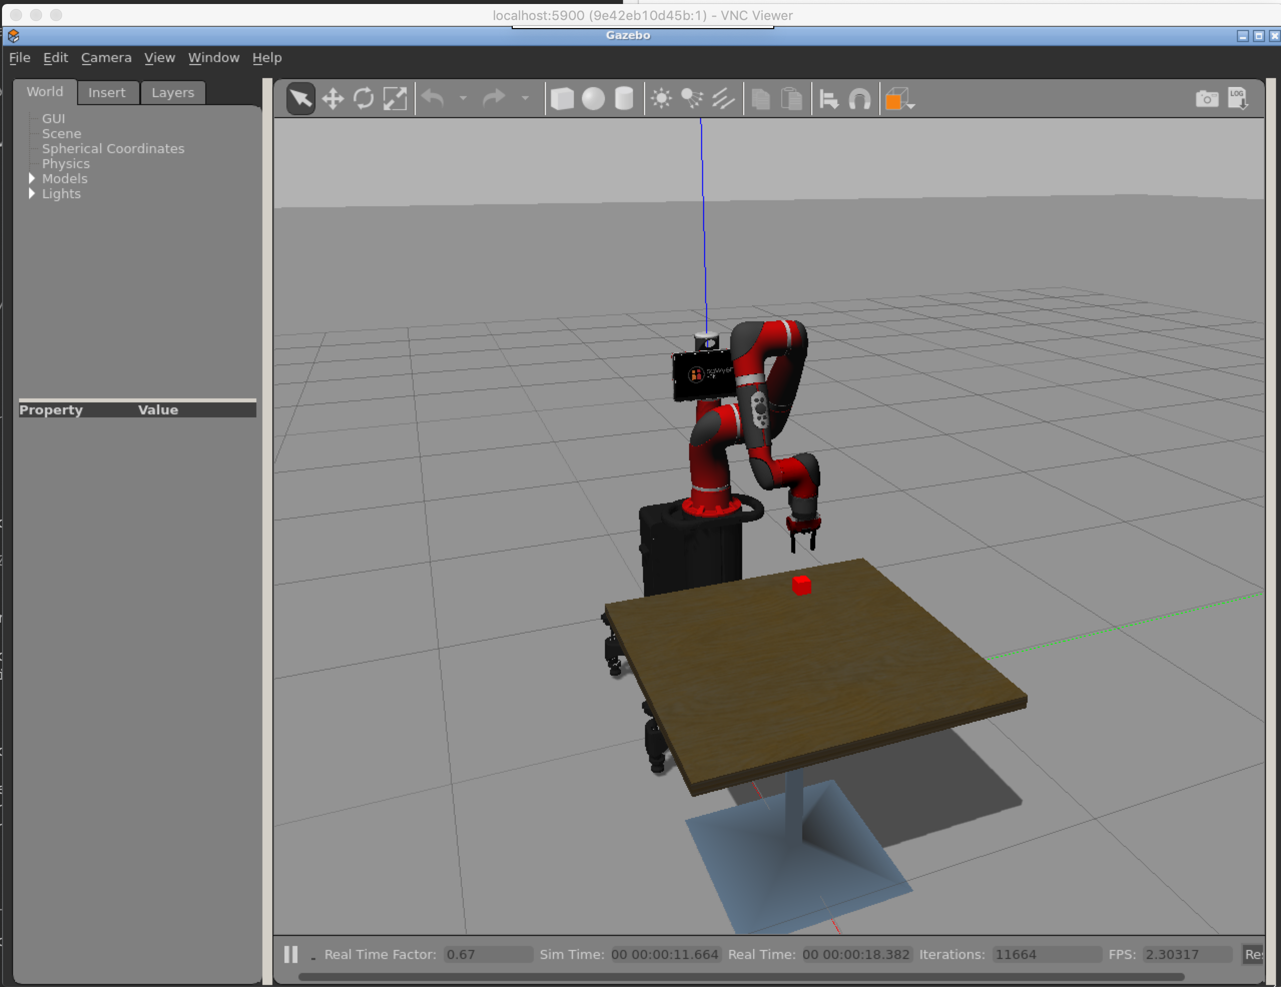
Task: Click the Real Time Factor field
Action: pos(487,954)
